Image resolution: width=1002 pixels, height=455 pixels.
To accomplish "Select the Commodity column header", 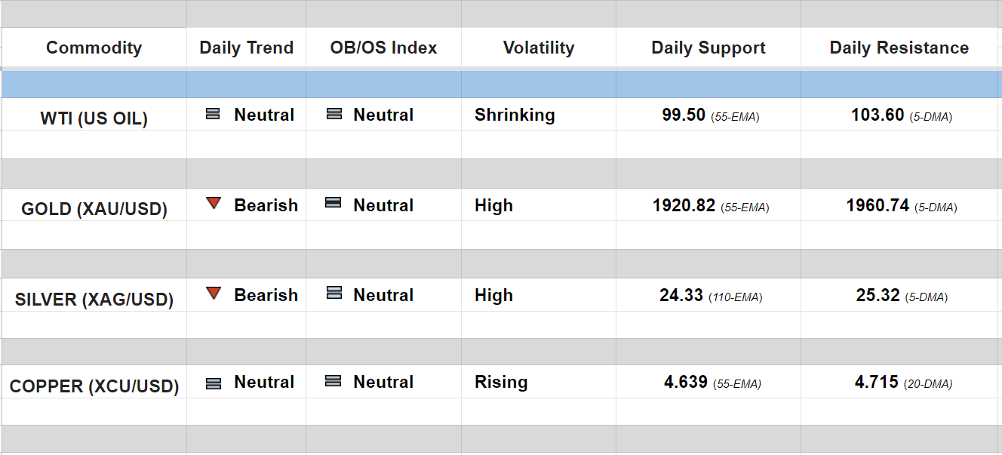I will (x=94, y=48).
